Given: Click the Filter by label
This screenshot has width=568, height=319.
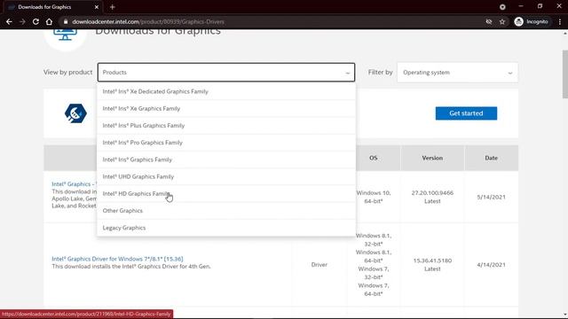Looking at the screenshot, I should [381, 73].
